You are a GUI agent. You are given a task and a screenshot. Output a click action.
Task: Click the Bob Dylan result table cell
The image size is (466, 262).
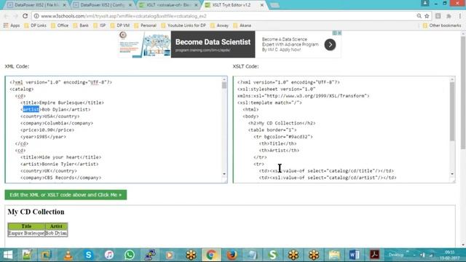[x=56, y=233]
